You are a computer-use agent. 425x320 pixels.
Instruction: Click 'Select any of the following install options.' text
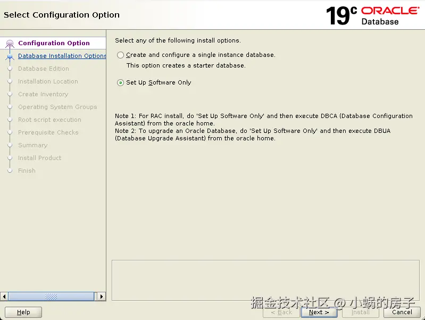(x=178, y=40)
